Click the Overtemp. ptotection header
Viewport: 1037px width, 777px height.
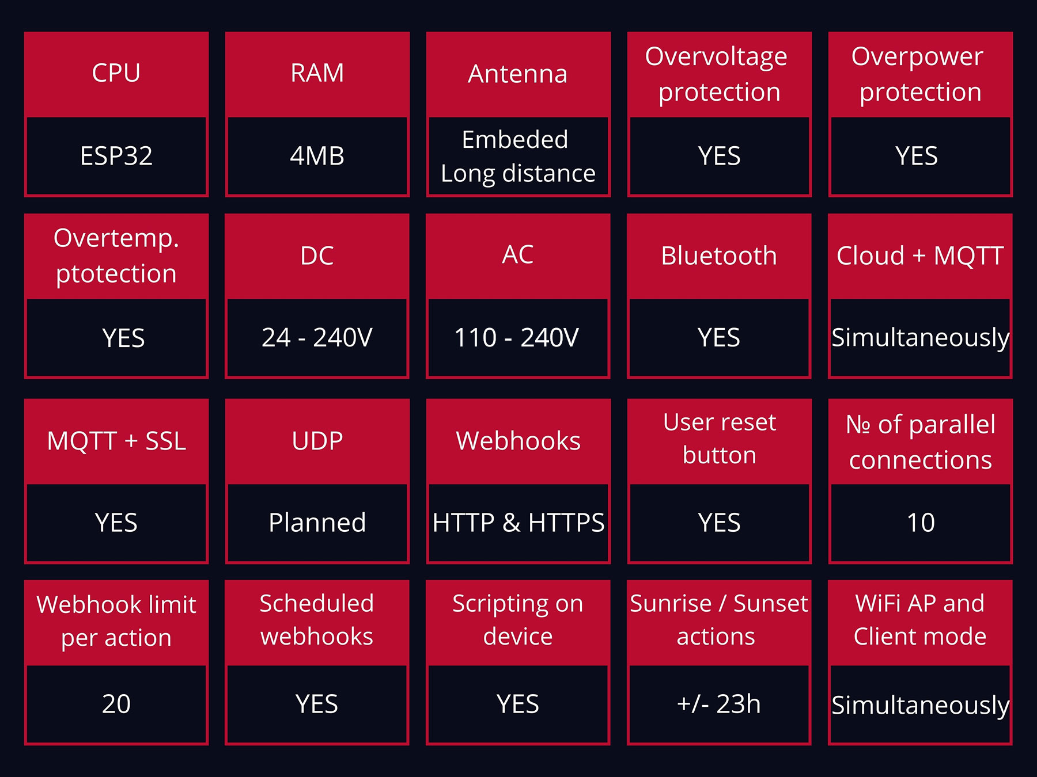[116, 256]
